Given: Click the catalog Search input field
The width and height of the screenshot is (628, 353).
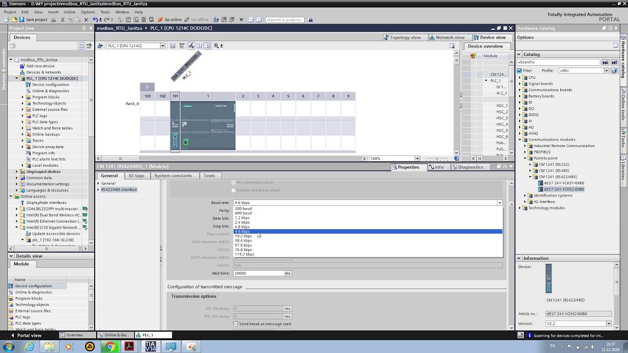Looking at the screenshot, I should coord(559,62).
